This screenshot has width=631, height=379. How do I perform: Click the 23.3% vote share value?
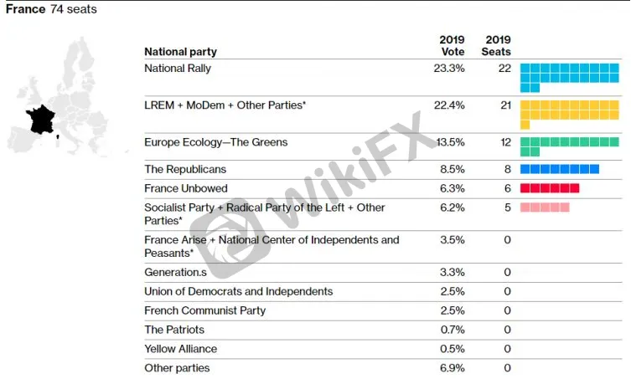(451, 69)
